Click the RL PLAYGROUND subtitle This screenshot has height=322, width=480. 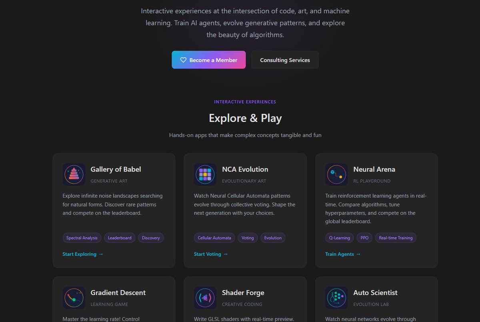pos(372,181)
